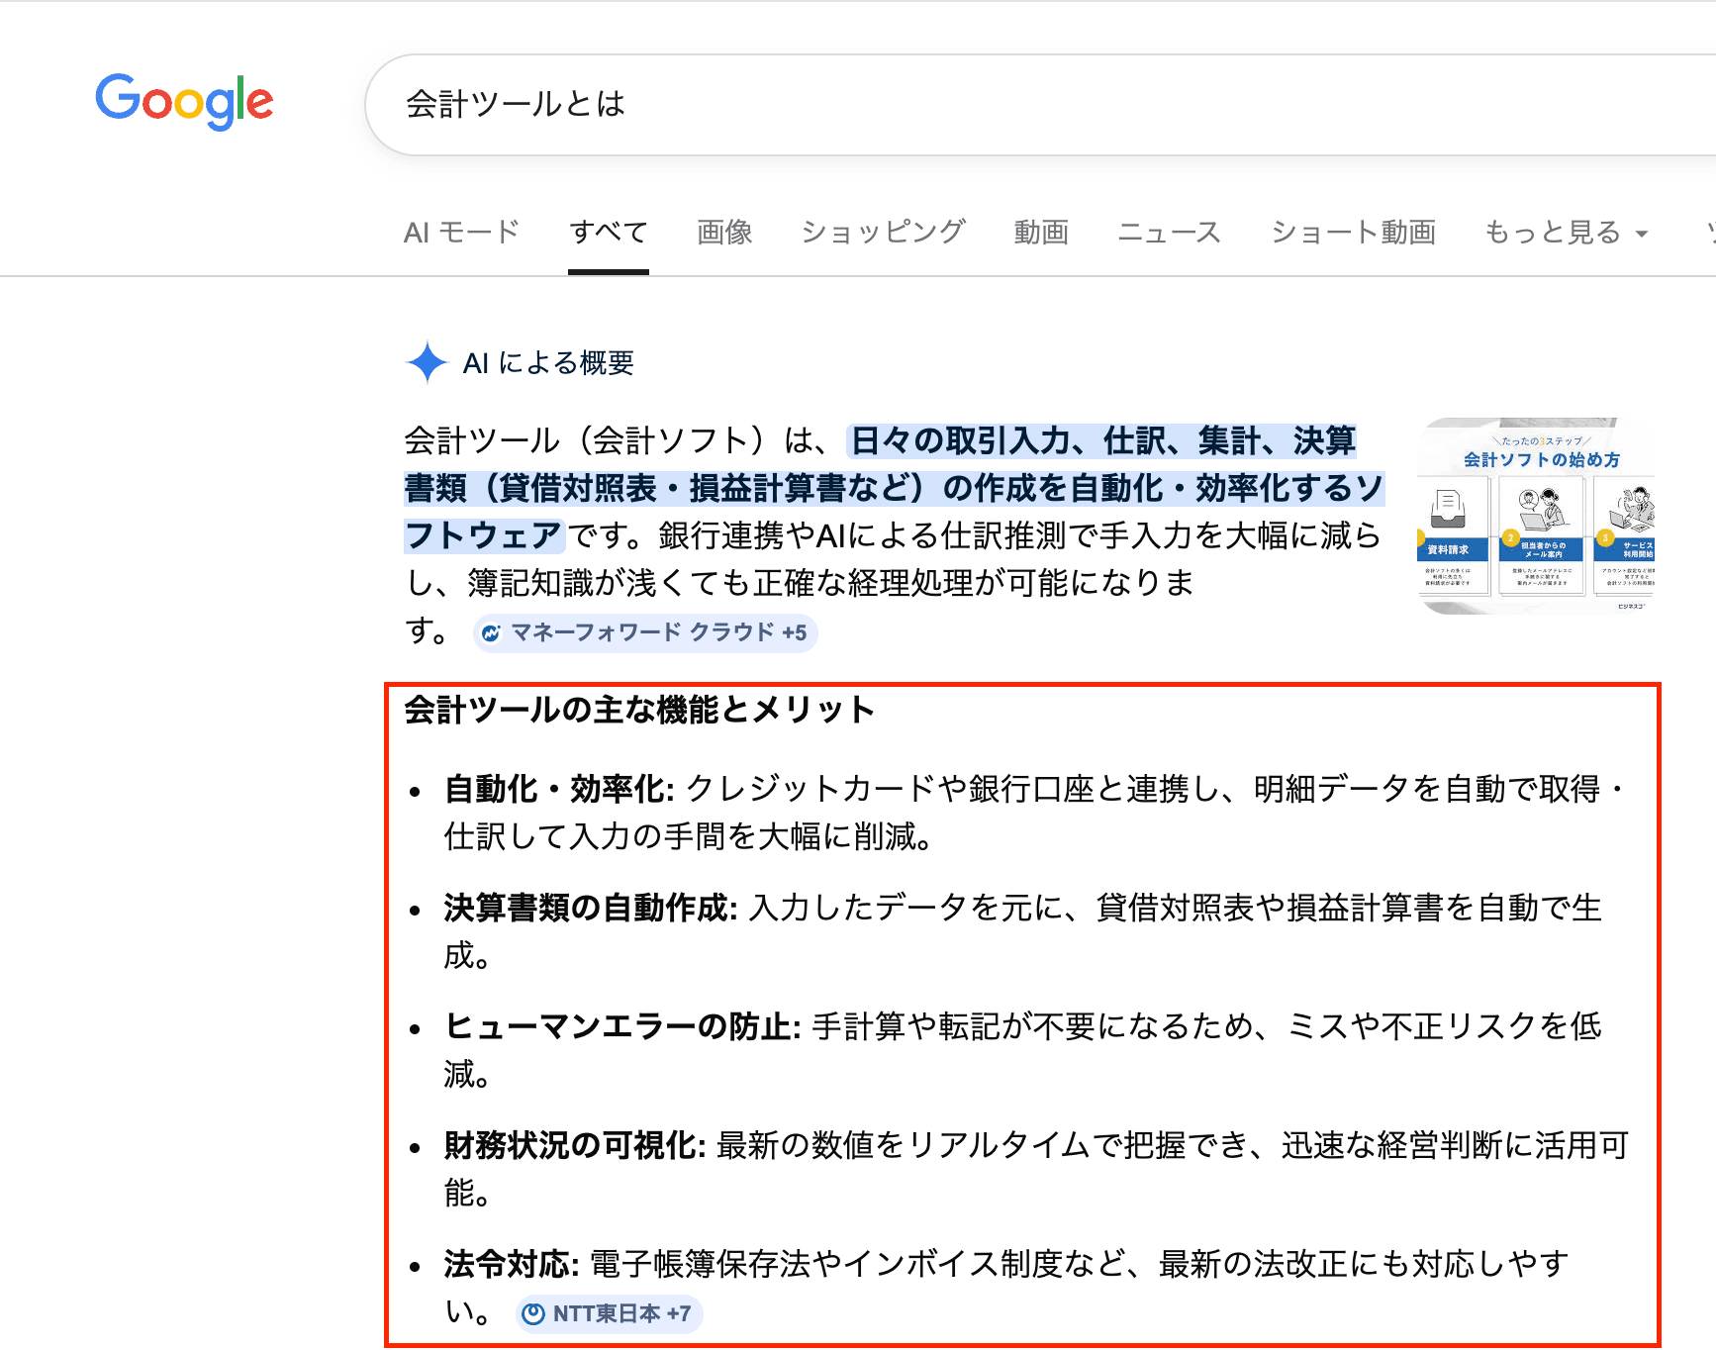Click the NTT東日本 favicon in the source chip

click(532, 1313)
